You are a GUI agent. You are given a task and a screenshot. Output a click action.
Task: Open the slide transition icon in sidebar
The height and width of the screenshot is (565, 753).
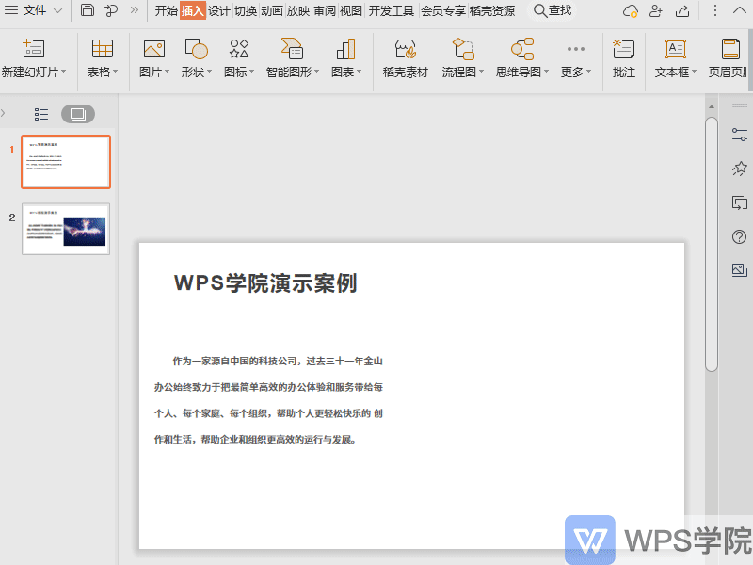[740, 202]
